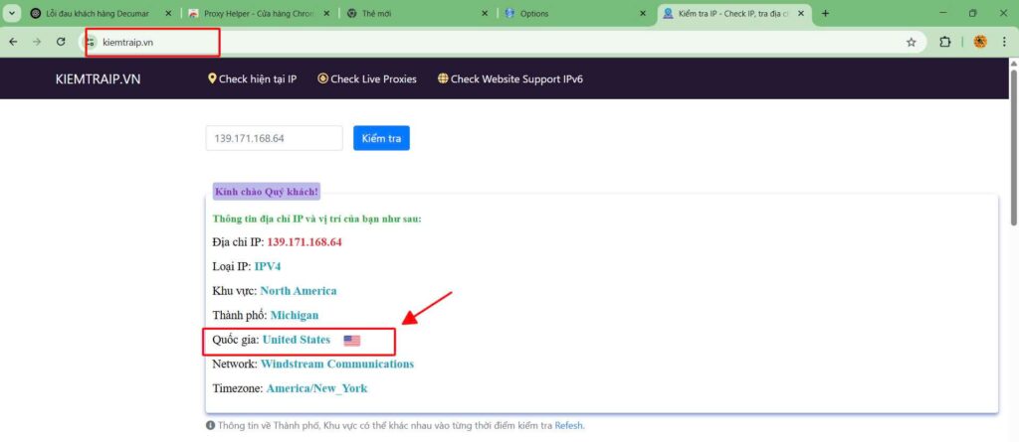Screen dimensions: 1019x442
Task: Click the red IP 139.171.168.64 text
Action: [x=305, y=242]
